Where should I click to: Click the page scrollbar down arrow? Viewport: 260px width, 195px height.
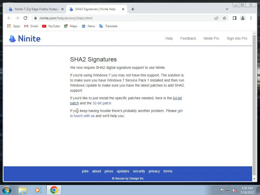pos(254,179)
